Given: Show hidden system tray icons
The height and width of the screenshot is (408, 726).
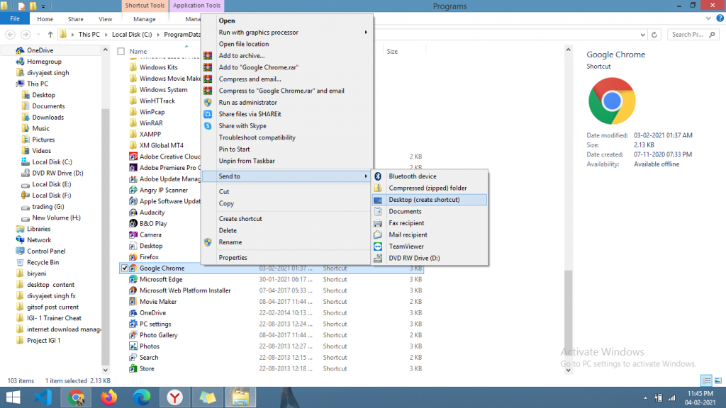Looking at the screenshot, I should [x=645, y=398].
